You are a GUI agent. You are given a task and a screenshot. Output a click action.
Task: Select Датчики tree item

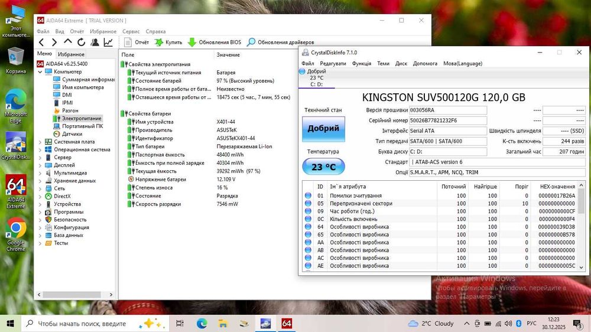pyautogui.click(x=68, y=134)
